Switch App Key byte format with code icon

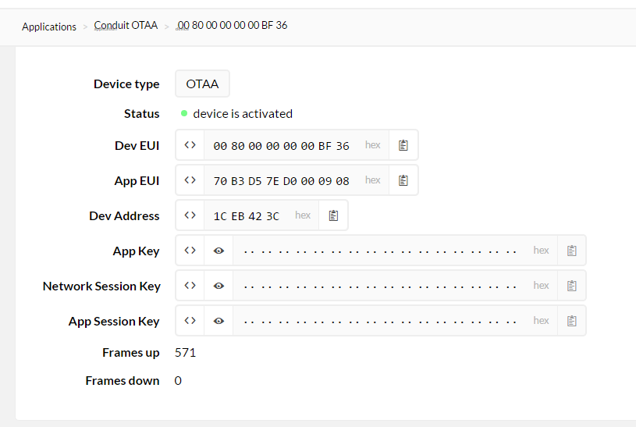[190, 251]
